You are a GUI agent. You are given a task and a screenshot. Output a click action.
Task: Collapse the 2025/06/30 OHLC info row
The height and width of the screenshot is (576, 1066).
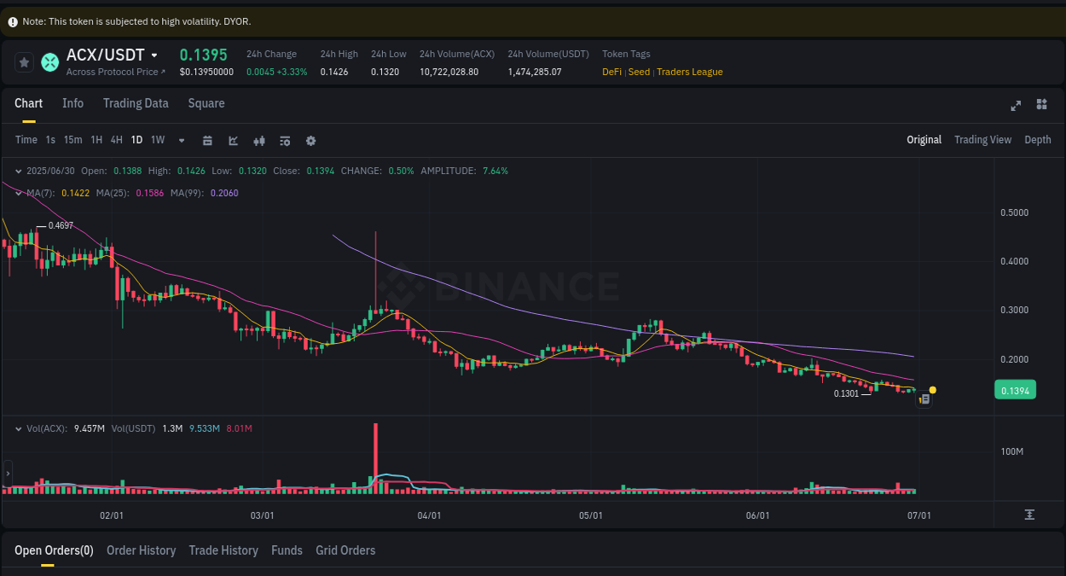[x=18, y=171]
